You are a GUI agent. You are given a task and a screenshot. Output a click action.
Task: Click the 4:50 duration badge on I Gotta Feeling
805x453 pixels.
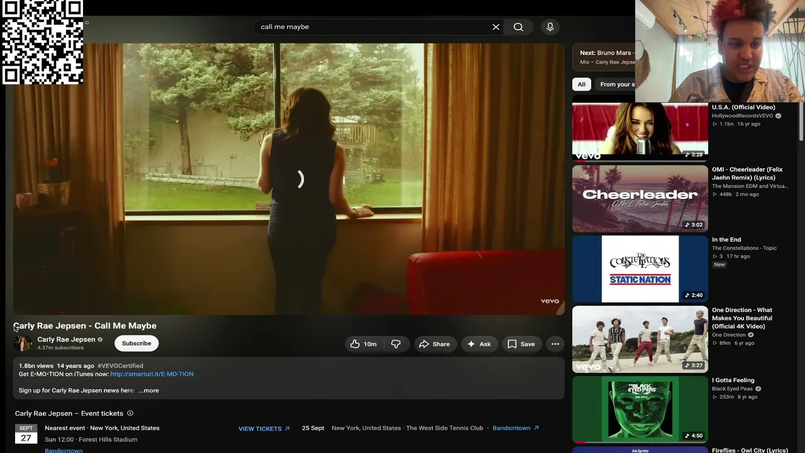pyautogui.click(x=694, y=435)
